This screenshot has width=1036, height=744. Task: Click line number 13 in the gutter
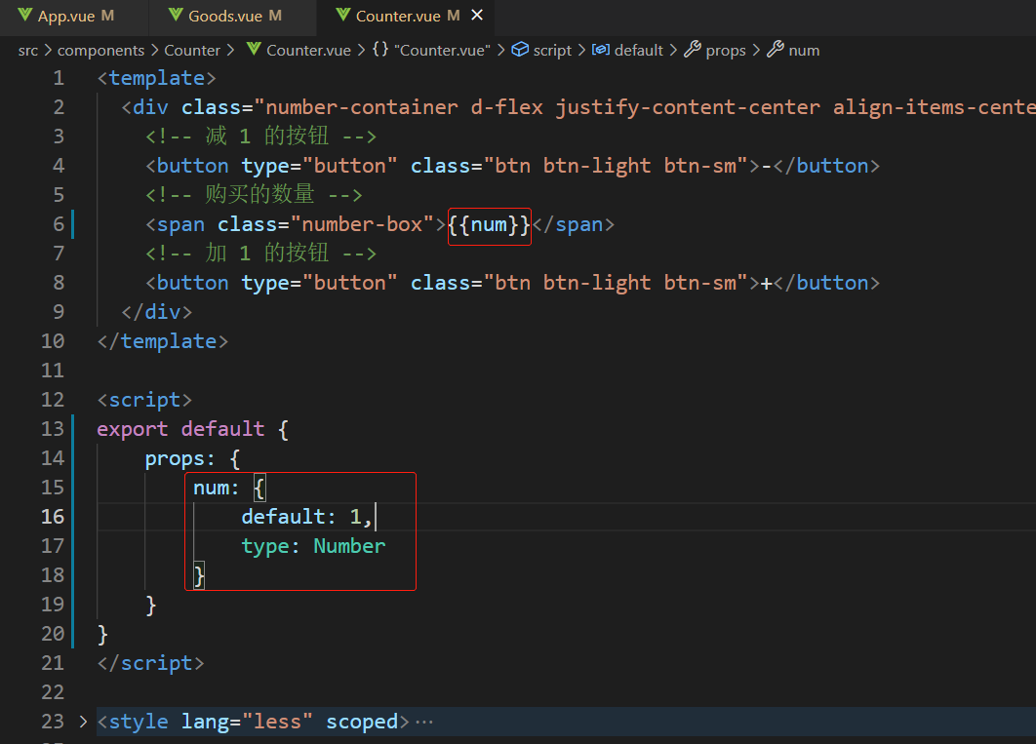point(53,429)
